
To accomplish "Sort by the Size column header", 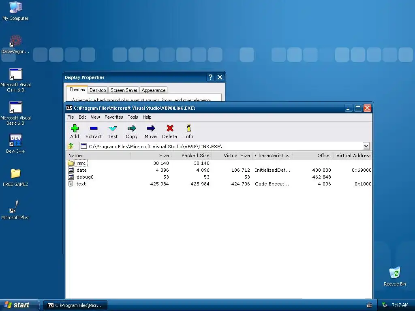I will point(151,155).
